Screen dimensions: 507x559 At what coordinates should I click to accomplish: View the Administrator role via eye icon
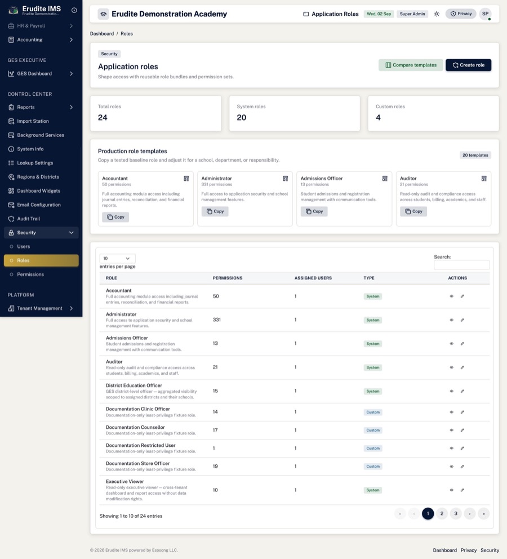point(451,320)
